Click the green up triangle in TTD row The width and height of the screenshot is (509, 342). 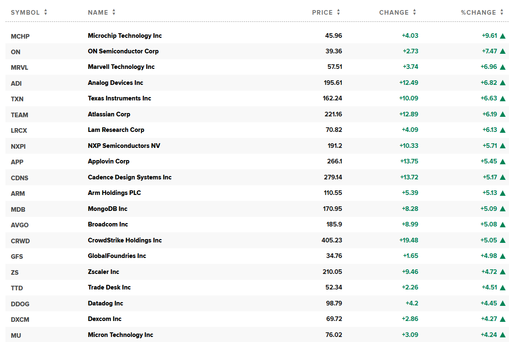tap(502, 287)
